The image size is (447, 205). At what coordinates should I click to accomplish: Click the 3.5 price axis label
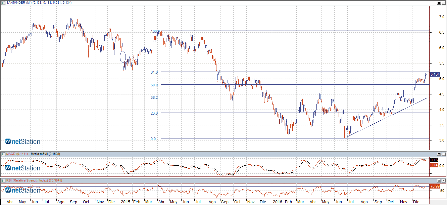[442, 125]
